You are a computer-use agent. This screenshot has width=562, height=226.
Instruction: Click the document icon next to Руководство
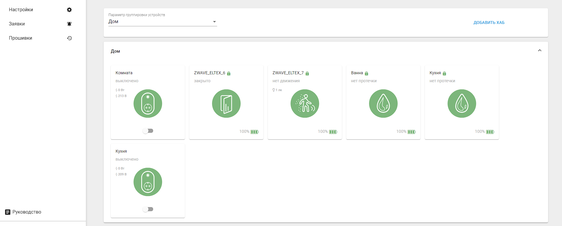[x=8, y=212]
